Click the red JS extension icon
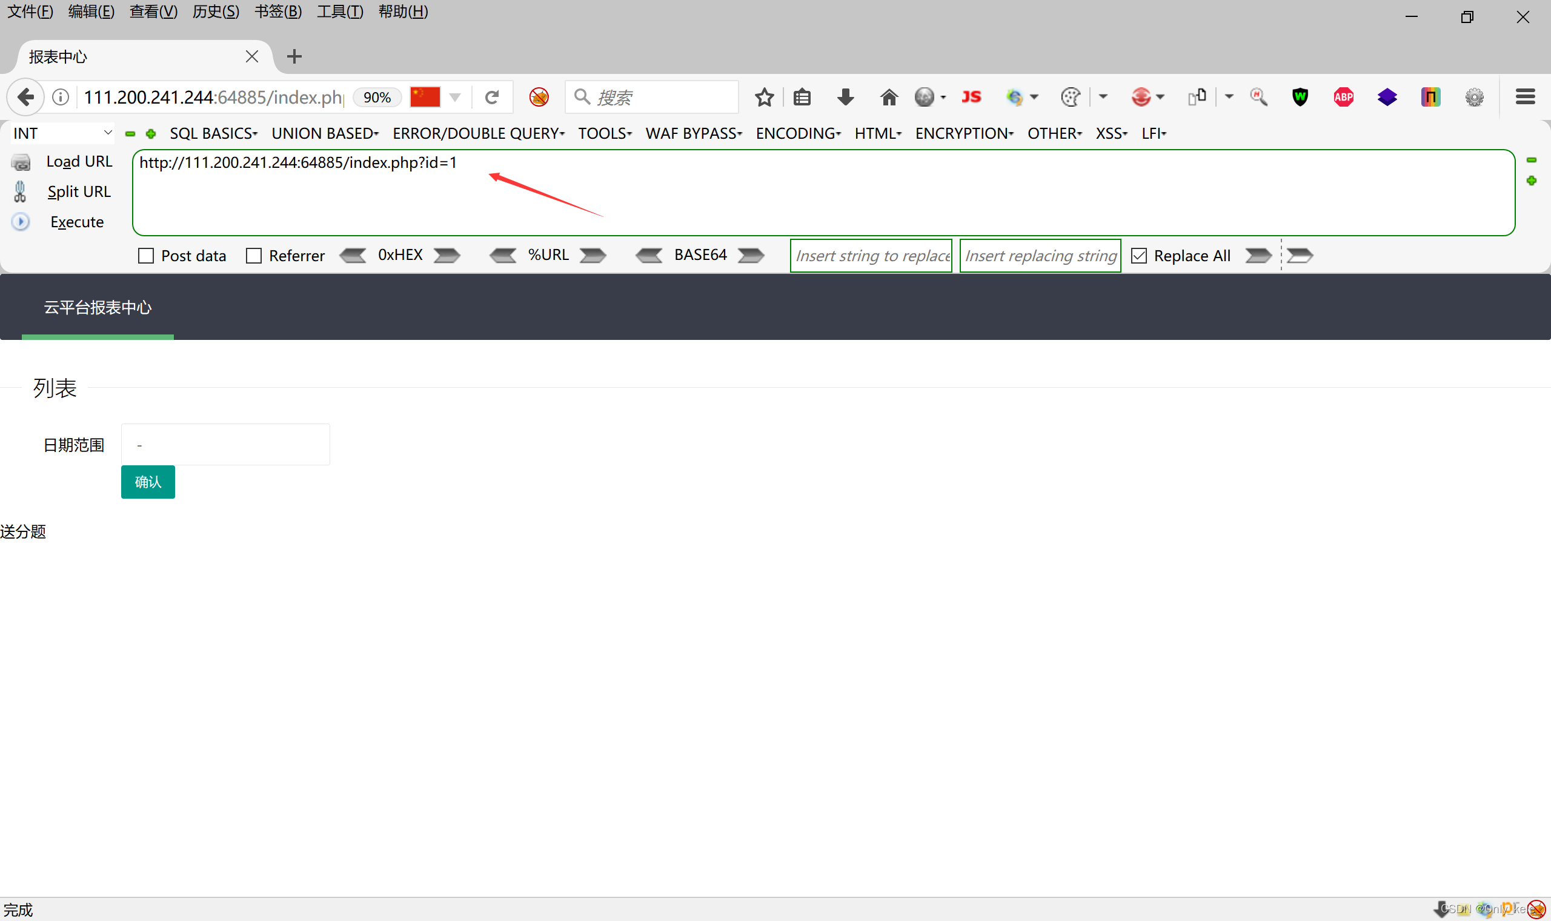This screenshot has height=921, width=1551. (x=971, y=98)
